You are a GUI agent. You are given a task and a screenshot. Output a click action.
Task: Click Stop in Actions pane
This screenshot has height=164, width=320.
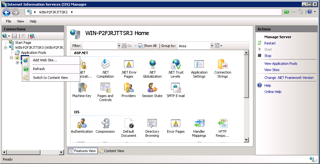(268, 56)
